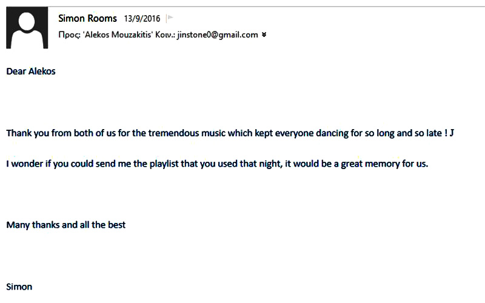Click the Προς: label
This screenshot has height=303, width=485.
pyautogui.click(x=69, y=35)
